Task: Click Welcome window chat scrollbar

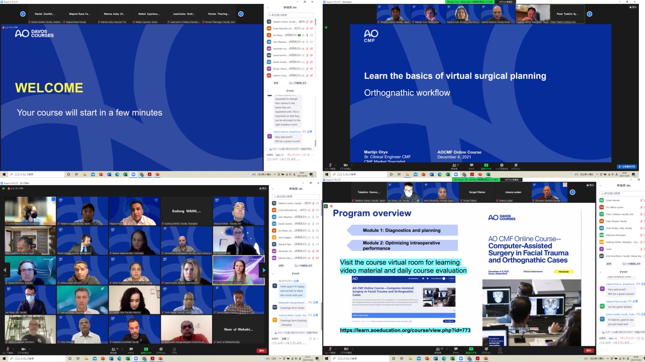Action: tap(315, 143)
